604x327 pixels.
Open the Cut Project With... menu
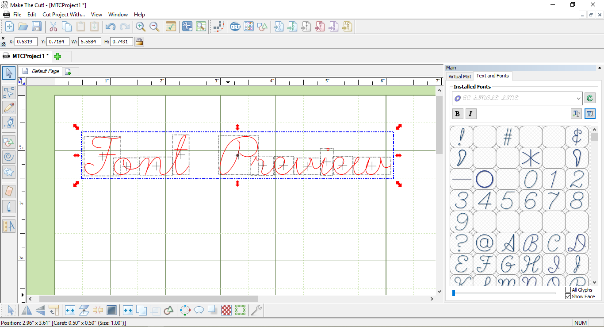(x=64, y=15)
